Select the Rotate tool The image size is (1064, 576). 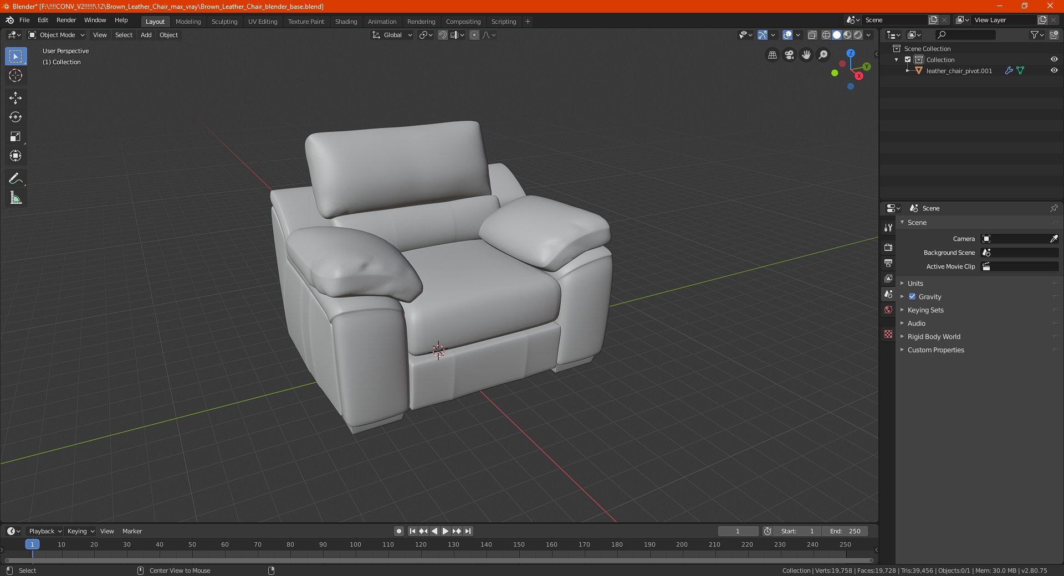(16, 117)
